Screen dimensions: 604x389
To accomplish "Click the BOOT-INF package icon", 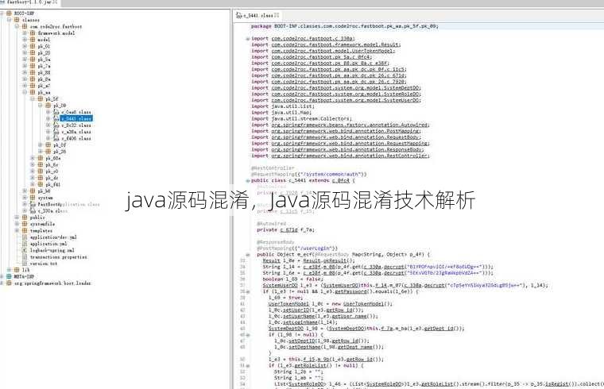I will pos(9,13).
